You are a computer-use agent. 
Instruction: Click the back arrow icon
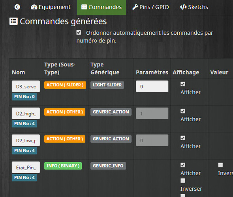(17, 7)
